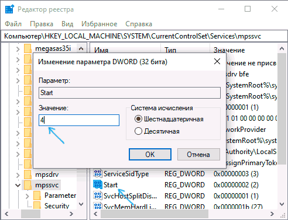Image resolution: width=288 pixels, height=220 pixels.
Task: Select the mpssvc folder icon
Action: pos(28,185)
